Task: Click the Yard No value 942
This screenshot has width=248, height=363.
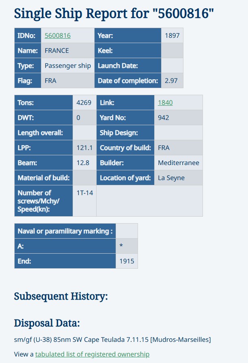Action: [x=164, y=118]
